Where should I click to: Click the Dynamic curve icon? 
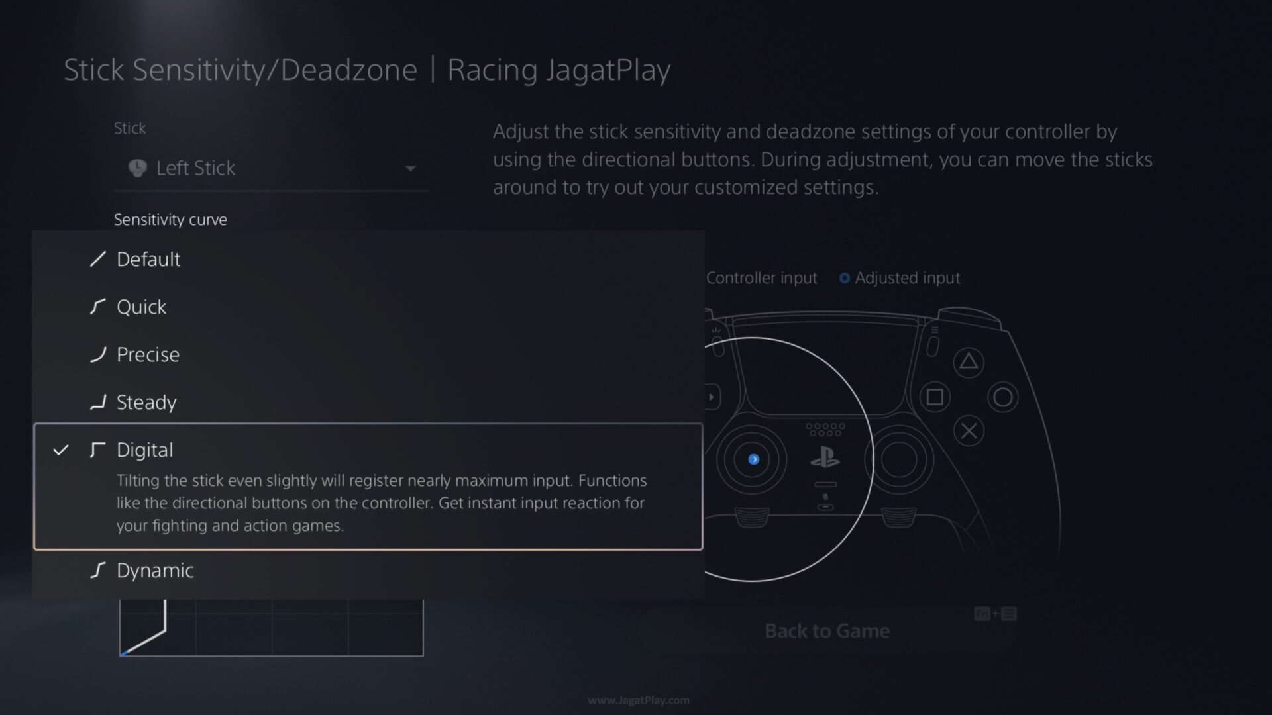click(98, 570)
